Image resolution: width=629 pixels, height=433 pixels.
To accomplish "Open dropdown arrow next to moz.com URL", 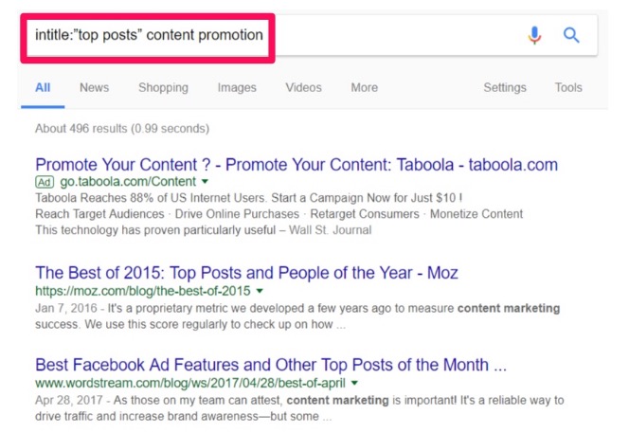I will tap(260, 291).
